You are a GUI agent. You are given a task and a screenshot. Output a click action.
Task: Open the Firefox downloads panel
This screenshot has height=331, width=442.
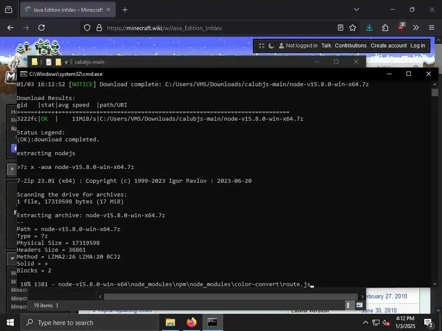[x=369, y=28]
